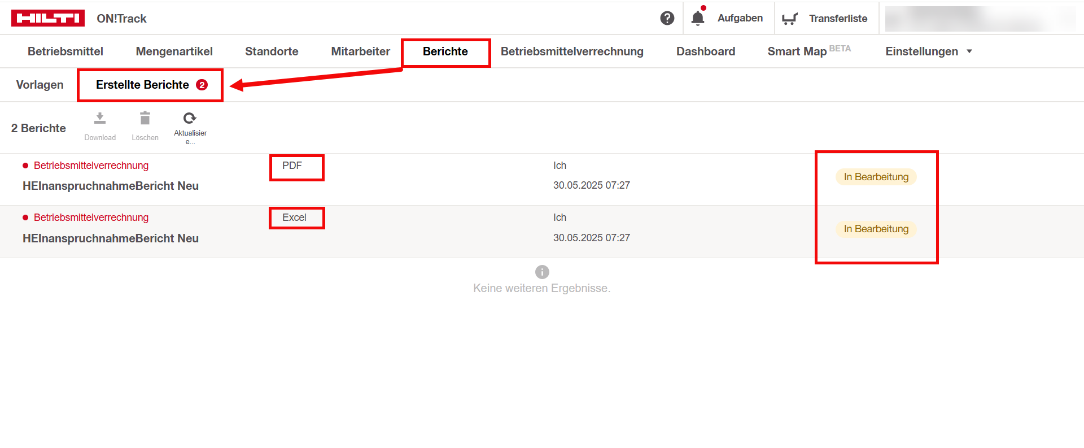Go to the Mengenartikel section
The width and height of the screenshot is (1084, 448).
(x=174, y=51)
